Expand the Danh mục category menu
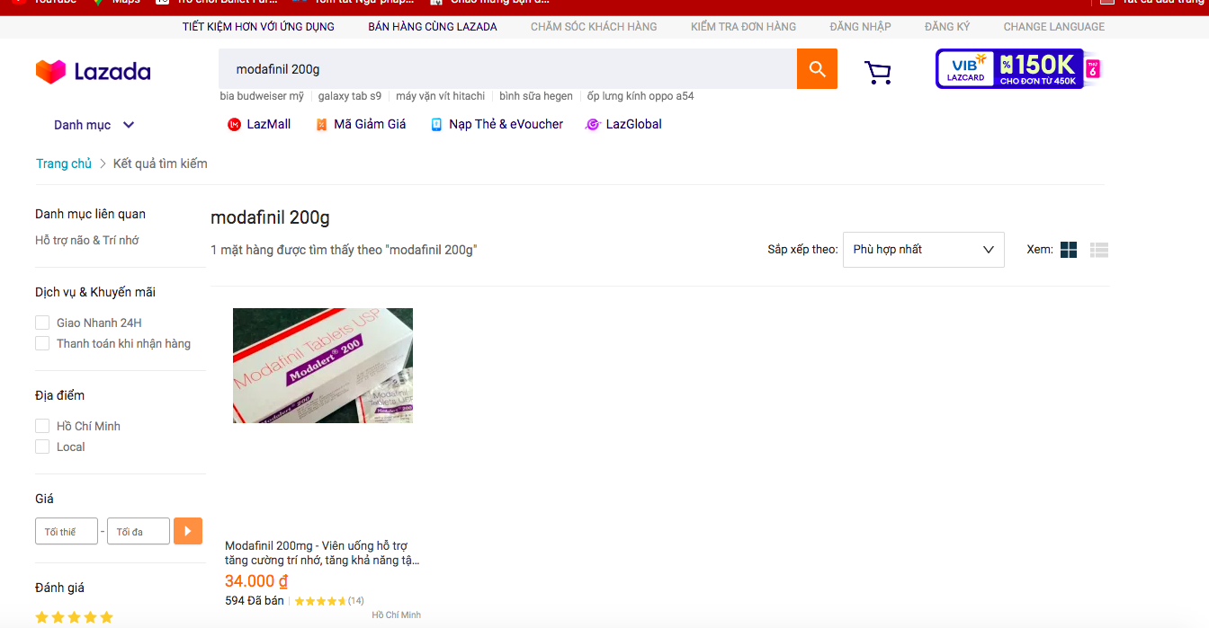1209x628 pixels. (94, 125)
